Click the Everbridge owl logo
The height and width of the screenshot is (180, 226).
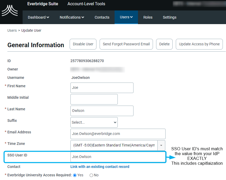tap(10, 11)
